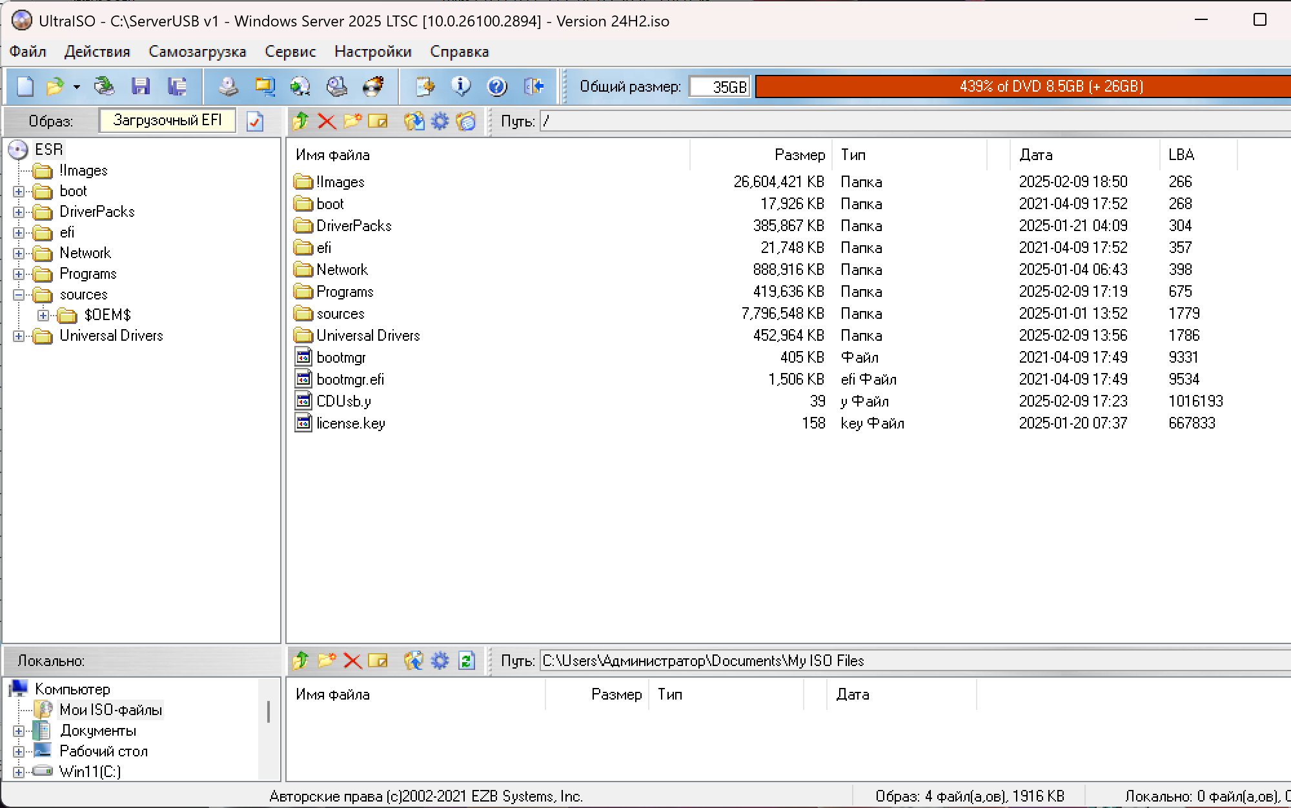Click the Mount to virtual drive icon
1291x808 pixels.
(336, 86)
